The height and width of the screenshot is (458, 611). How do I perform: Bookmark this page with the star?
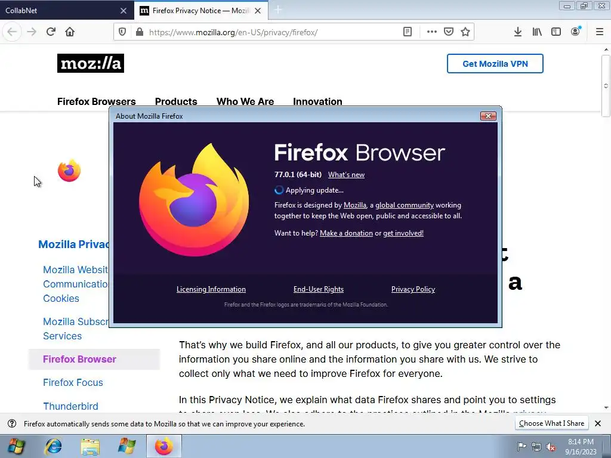point(465,32)
